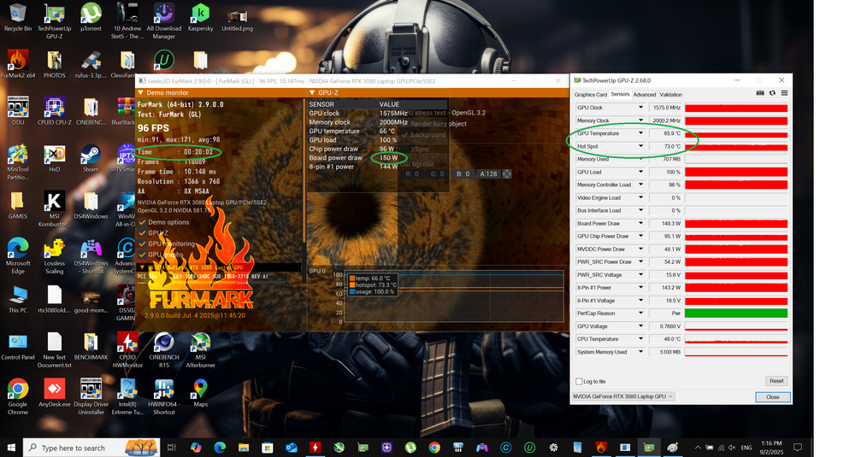Toggle GPU monitoring checkbox in FurMark

142,243
